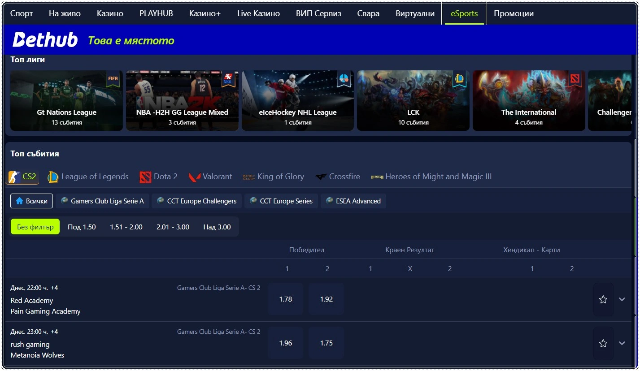Click the Crossfire icon

[321, 177]
